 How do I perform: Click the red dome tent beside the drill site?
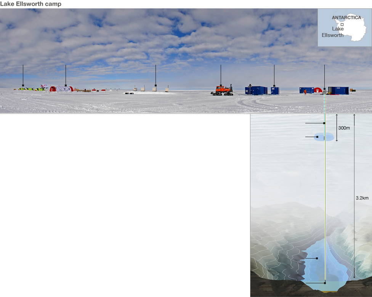(318, 90)
